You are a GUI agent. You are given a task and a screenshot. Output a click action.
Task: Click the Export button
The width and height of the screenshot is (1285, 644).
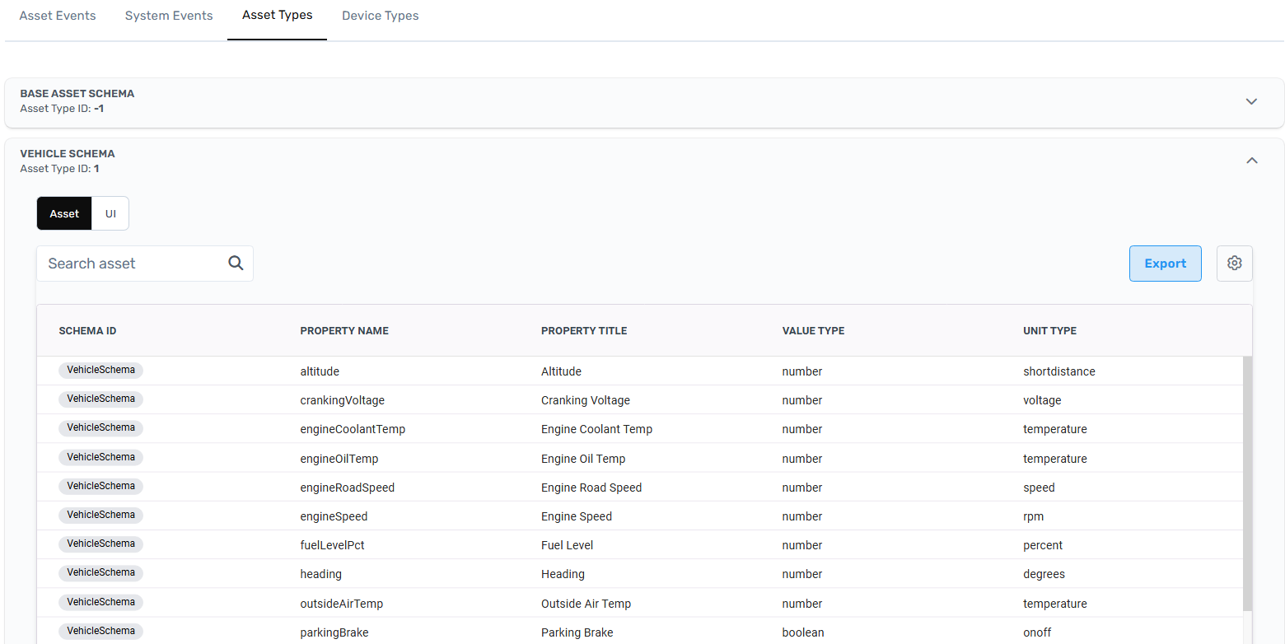[x=1165, y=264]
